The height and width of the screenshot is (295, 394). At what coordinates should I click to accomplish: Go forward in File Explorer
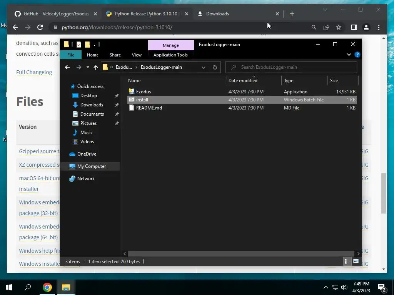pos(78,67)
